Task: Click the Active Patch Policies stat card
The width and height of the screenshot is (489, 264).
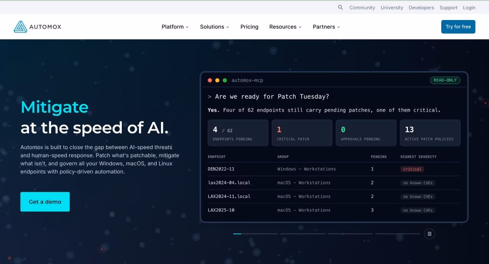Action: pos(430,133)
